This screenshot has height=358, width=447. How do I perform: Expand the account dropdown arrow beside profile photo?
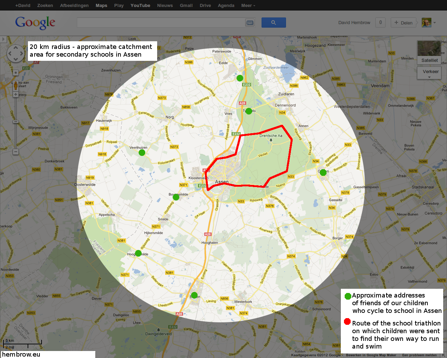[x=435, y=23]
